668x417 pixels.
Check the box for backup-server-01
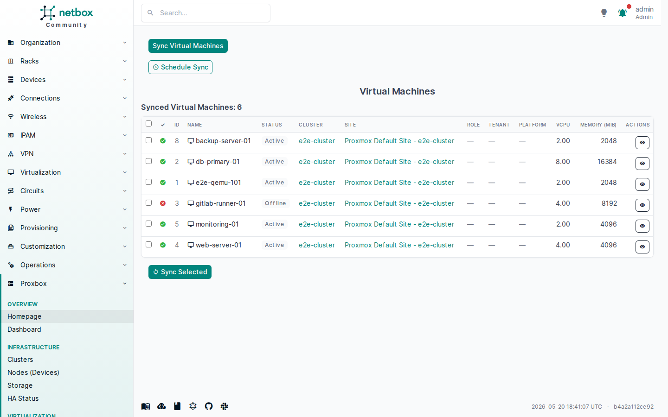tap(148, 140)
